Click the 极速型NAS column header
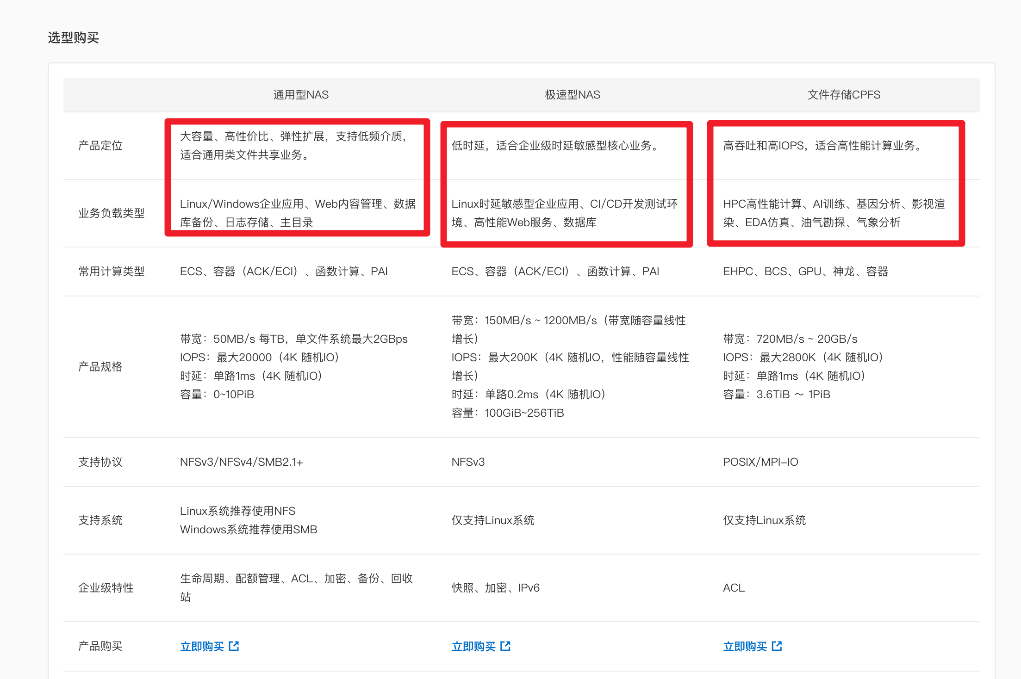The height and width of the screenshot is (679, 1021). [572, 95]
